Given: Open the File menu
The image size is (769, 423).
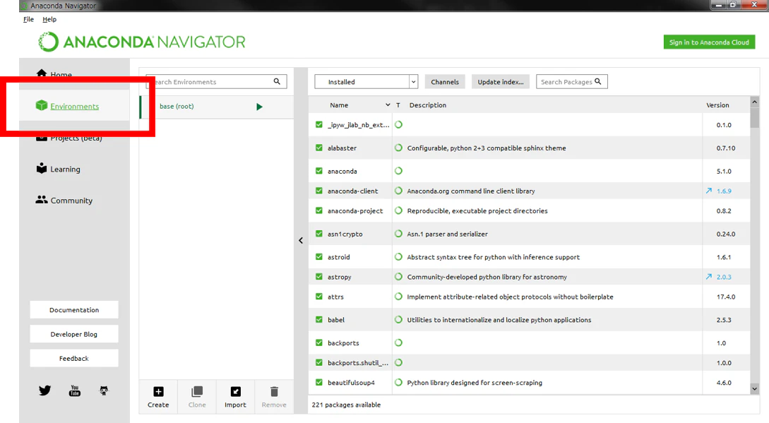Looking at the screenshot, I should point(28,19).
